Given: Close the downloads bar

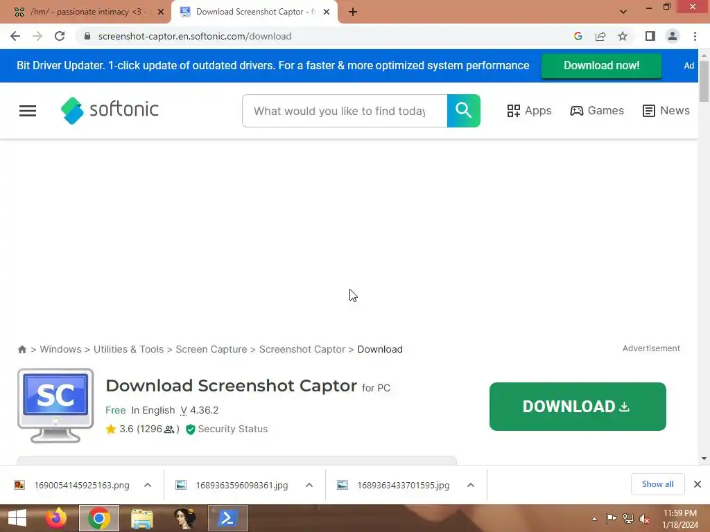Looking at the screenshot, I should (698, 484).
